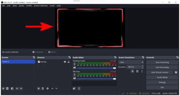The height and width of the screenshot is (96, 180).
Task: Remove the selected source
Action: coord(43,88)
